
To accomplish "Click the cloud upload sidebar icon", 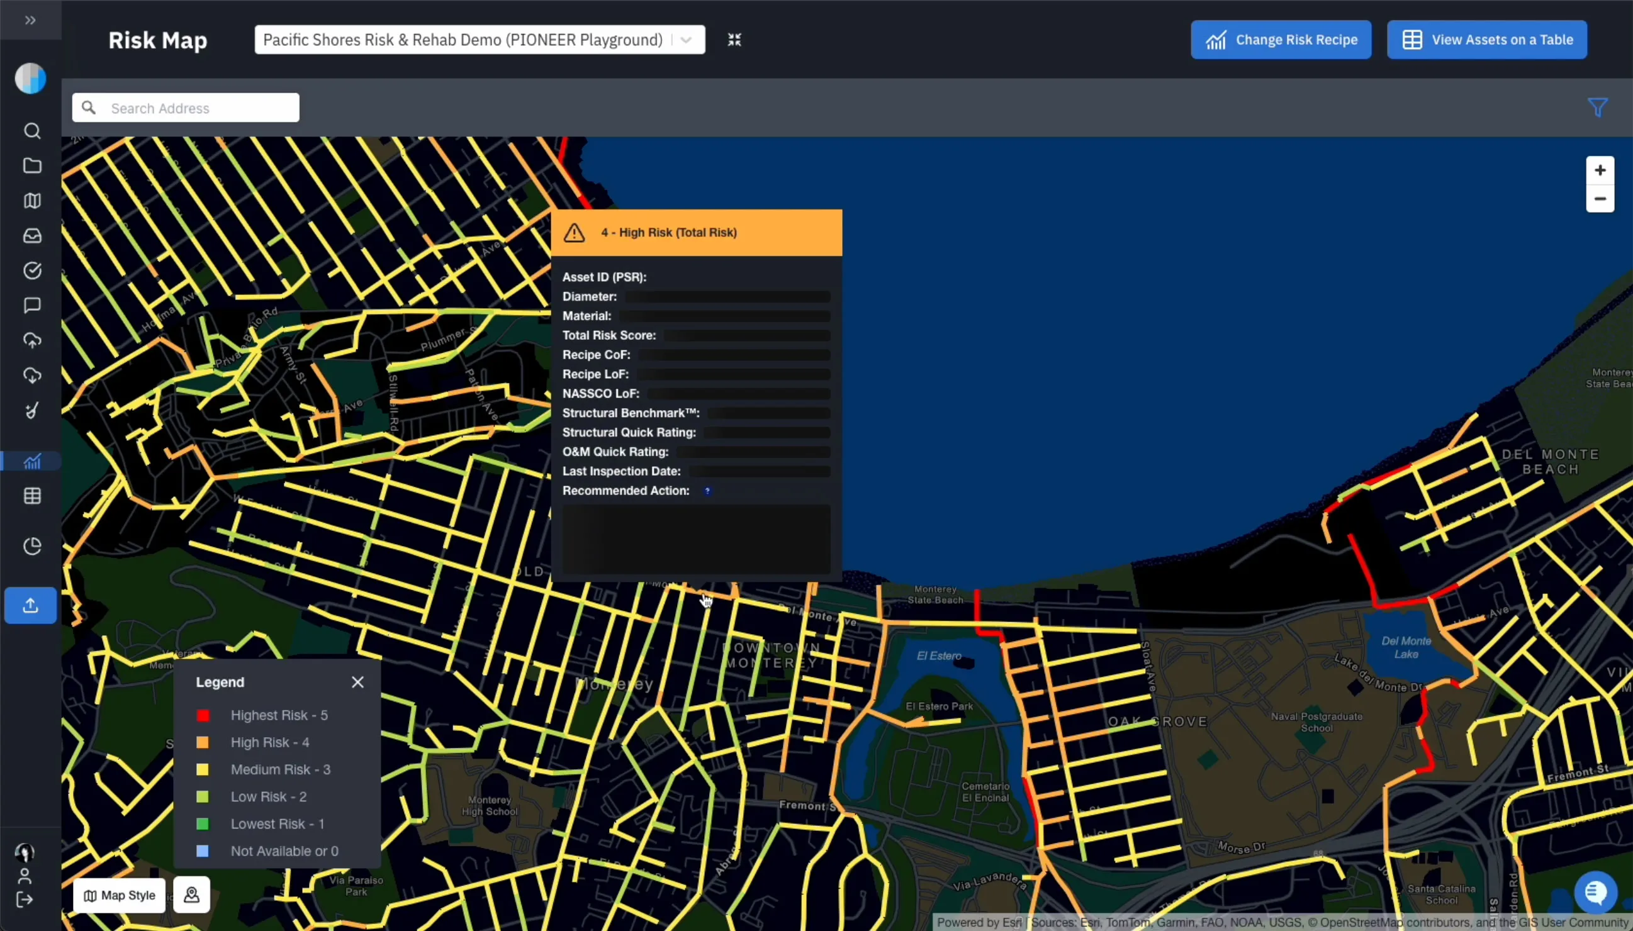I will 32,340.
